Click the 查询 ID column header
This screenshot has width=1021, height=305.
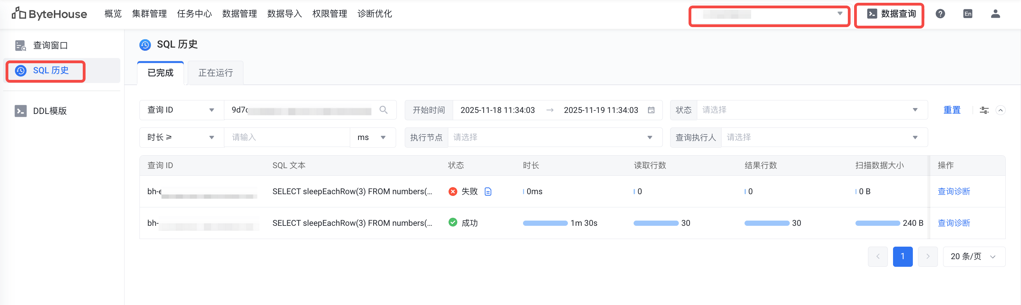point(160,166)
